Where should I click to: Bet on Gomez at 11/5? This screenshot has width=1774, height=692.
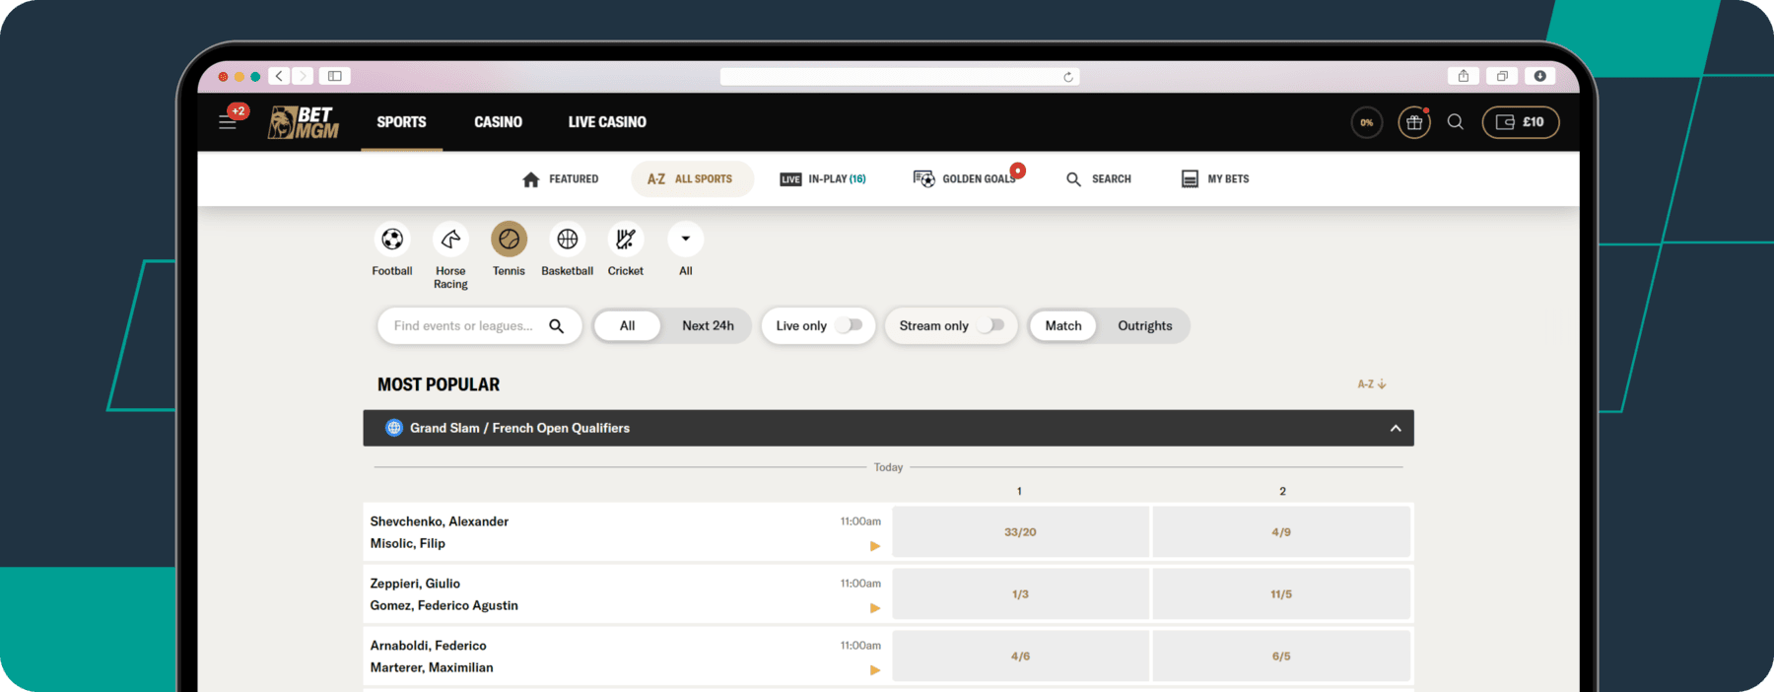(1281, 594)
